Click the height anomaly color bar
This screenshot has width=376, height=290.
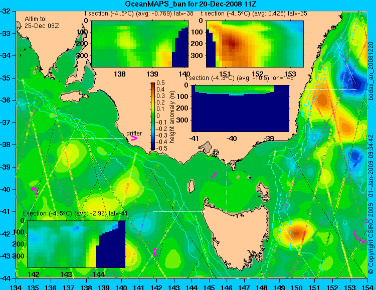coord(153,116)
